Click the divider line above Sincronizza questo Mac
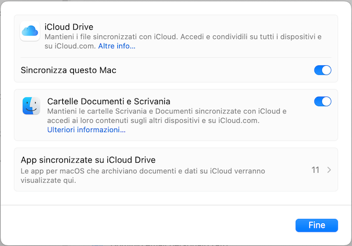The height and width of the screenshot is (246, 352). tap(176, 58)
